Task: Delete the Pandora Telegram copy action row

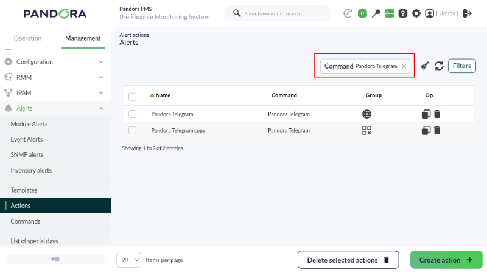Action: point(437,130)
